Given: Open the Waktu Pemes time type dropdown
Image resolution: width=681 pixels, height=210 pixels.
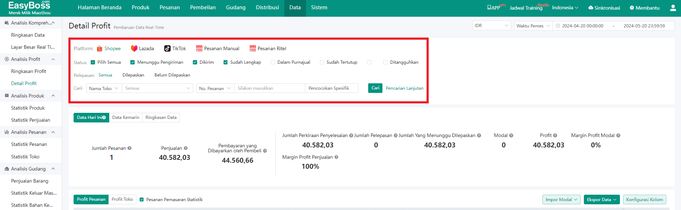Looking at the screenshot, I should pos(533,26).
